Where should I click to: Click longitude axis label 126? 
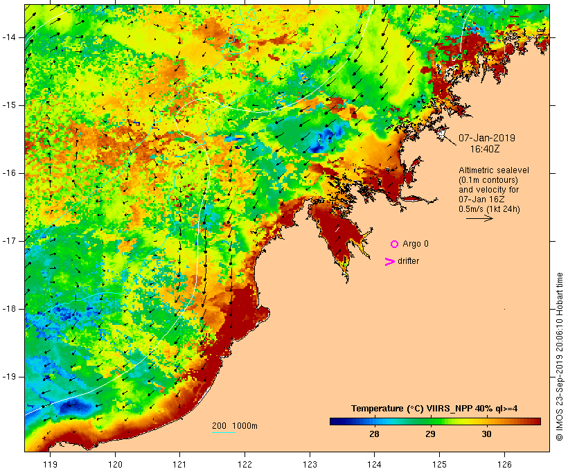pos(504,464)
